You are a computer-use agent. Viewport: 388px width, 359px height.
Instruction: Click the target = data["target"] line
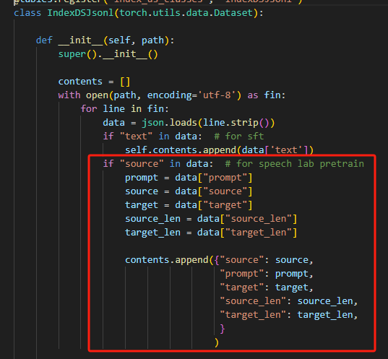point(189,205)
